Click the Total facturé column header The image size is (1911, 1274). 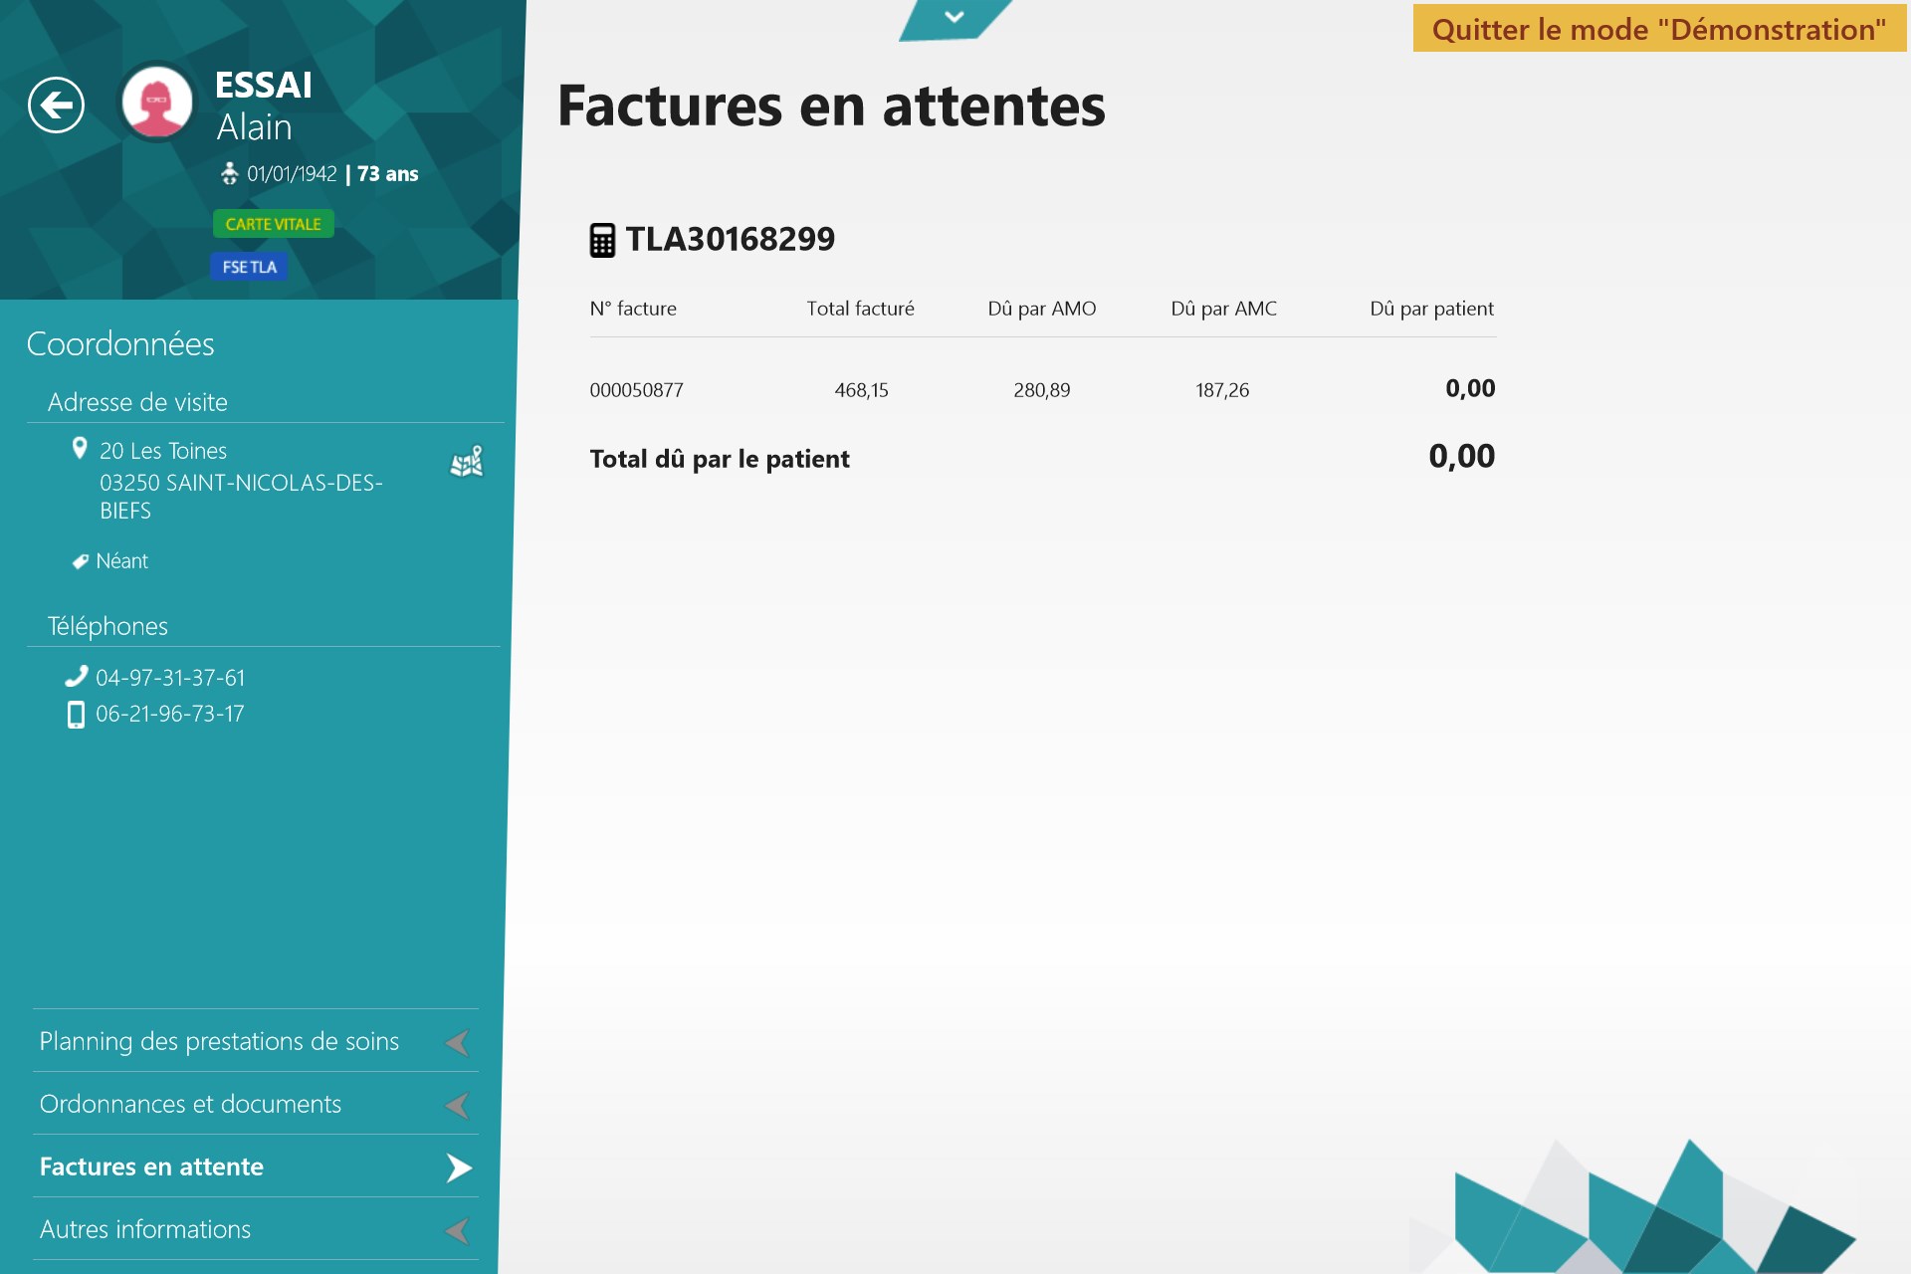point(860,309)
